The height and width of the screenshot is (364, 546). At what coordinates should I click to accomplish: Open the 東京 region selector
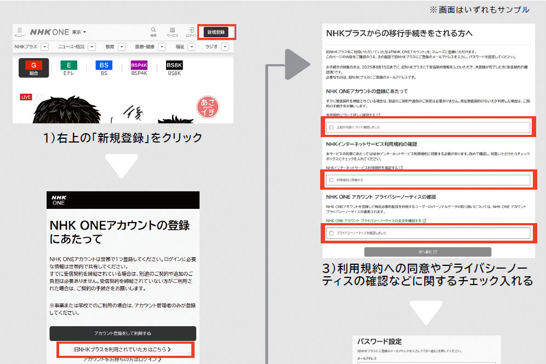pos(79,32)
